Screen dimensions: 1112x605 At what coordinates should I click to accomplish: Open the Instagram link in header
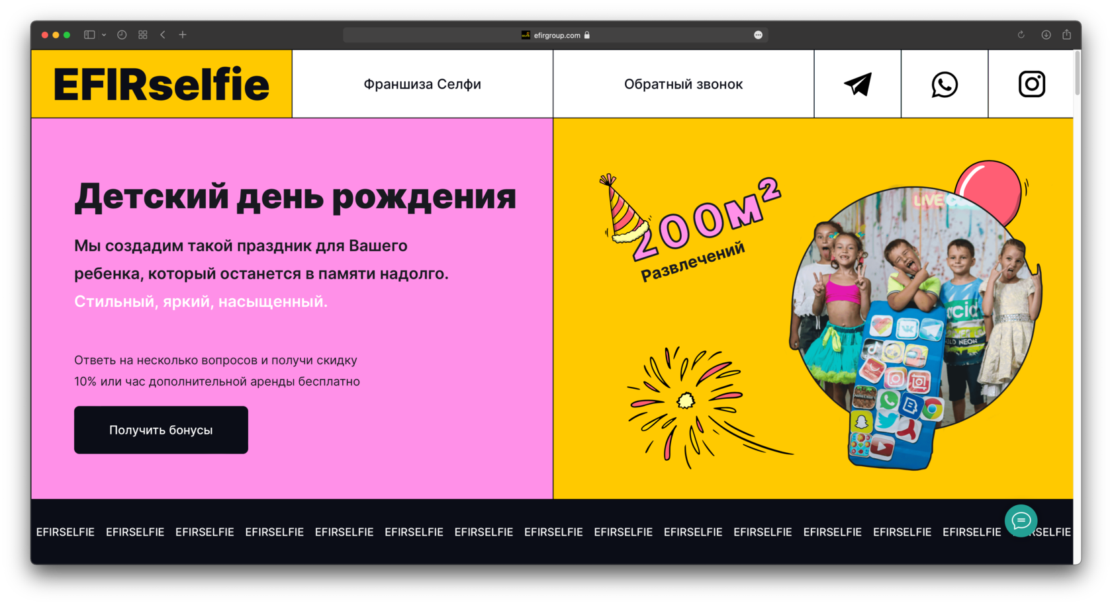tap(1031, 84)
